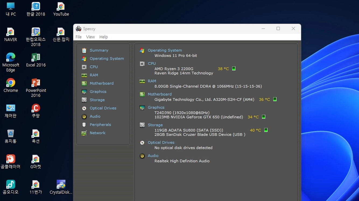
Task: Select the 한글 2018 desktop icon
Action: (x=36, y=9)
